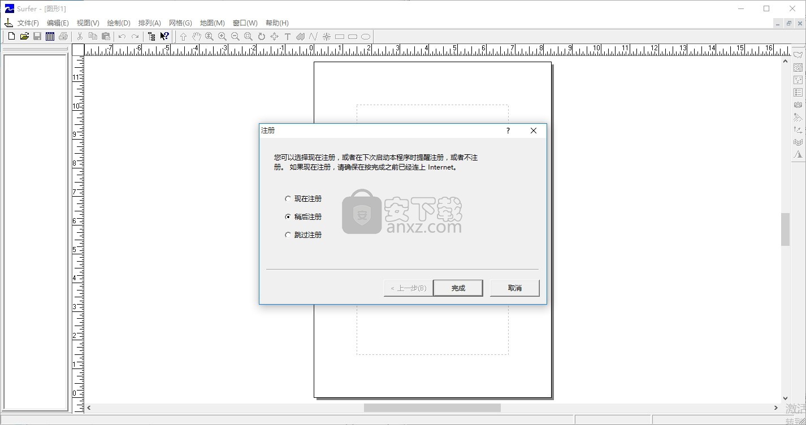
Task: Click the Print icon
Action: coord(63,36)
